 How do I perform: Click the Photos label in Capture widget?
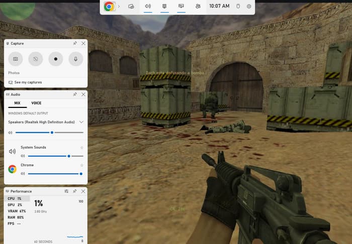coord(14,73)
